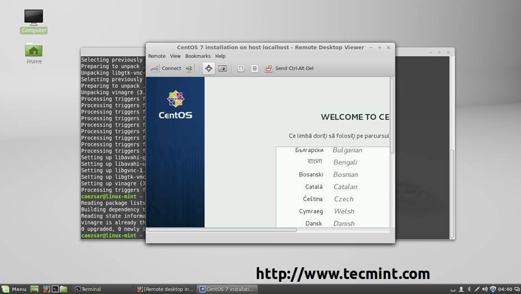This screenshot has width=521, height=294.
Task: Select Bosnian language row
Action: (x=333, y=175)
